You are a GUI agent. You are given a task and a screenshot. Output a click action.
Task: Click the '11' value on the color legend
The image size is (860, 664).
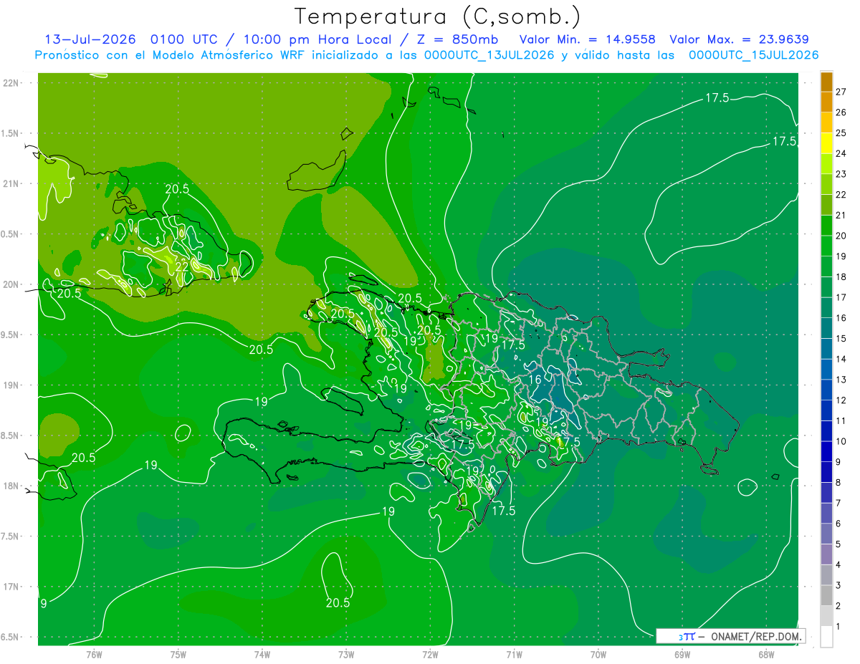coord(841,421)
